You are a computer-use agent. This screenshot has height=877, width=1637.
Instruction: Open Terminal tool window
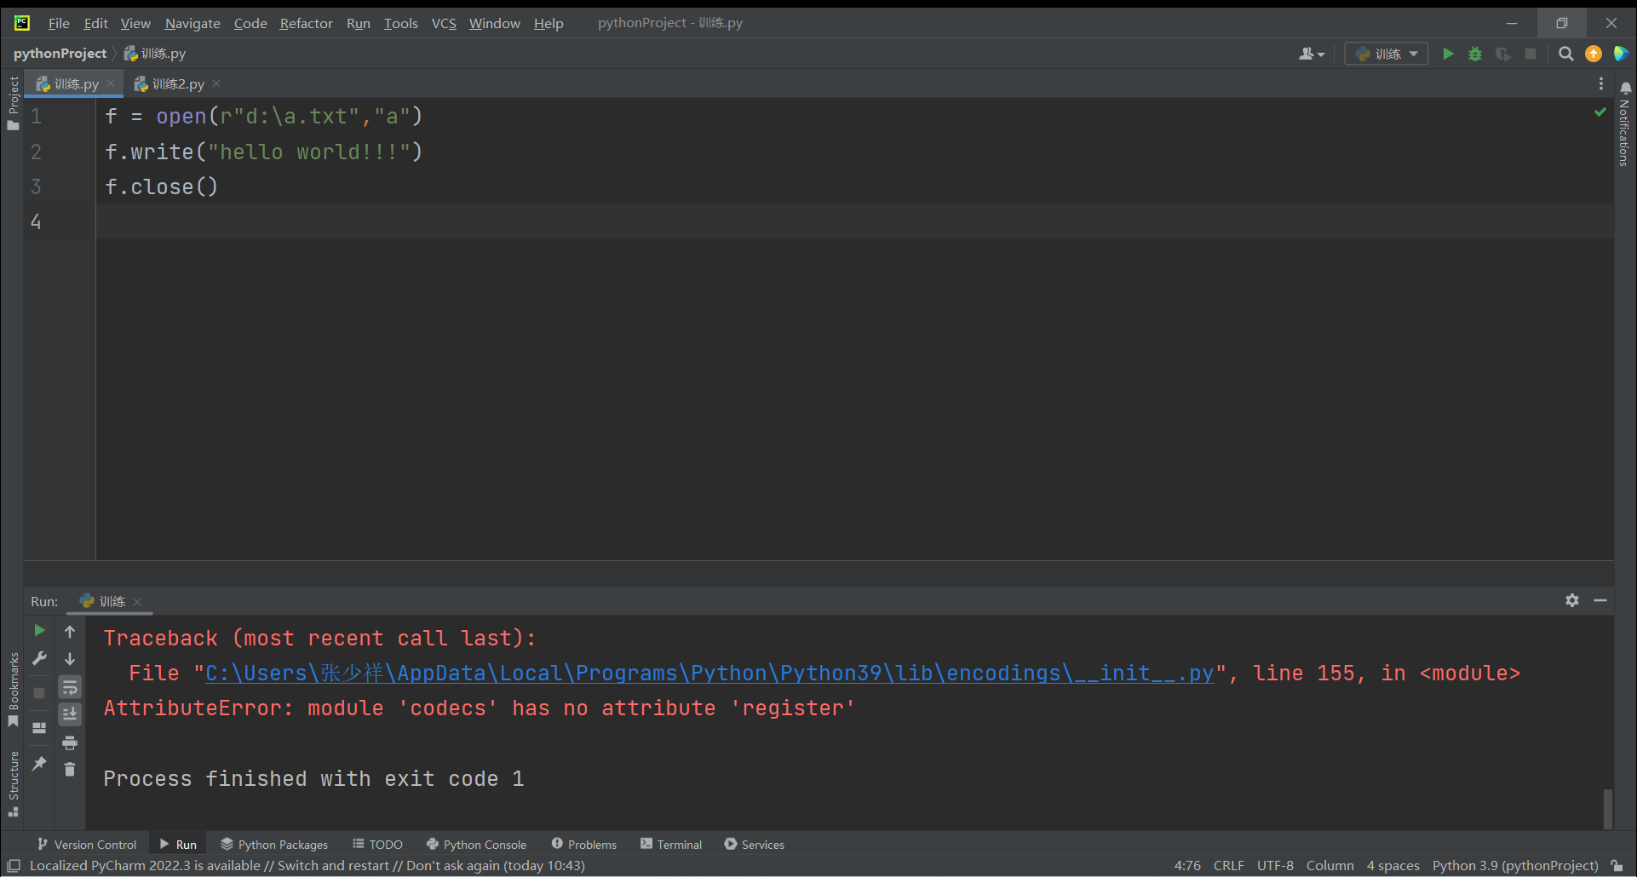[671, 844]
